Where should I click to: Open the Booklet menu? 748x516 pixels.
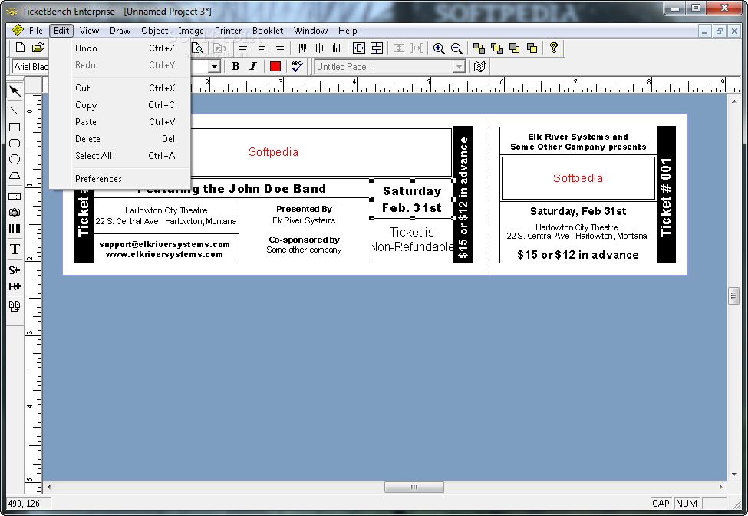[x=268, y=31]
